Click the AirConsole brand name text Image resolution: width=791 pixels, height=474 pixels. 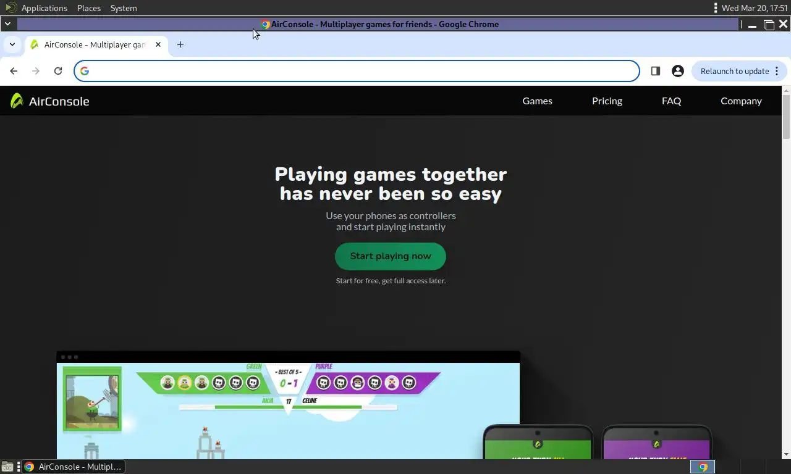59,101
